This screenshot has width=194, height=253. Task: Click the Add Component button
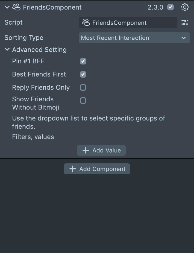[x=97, y=169]
